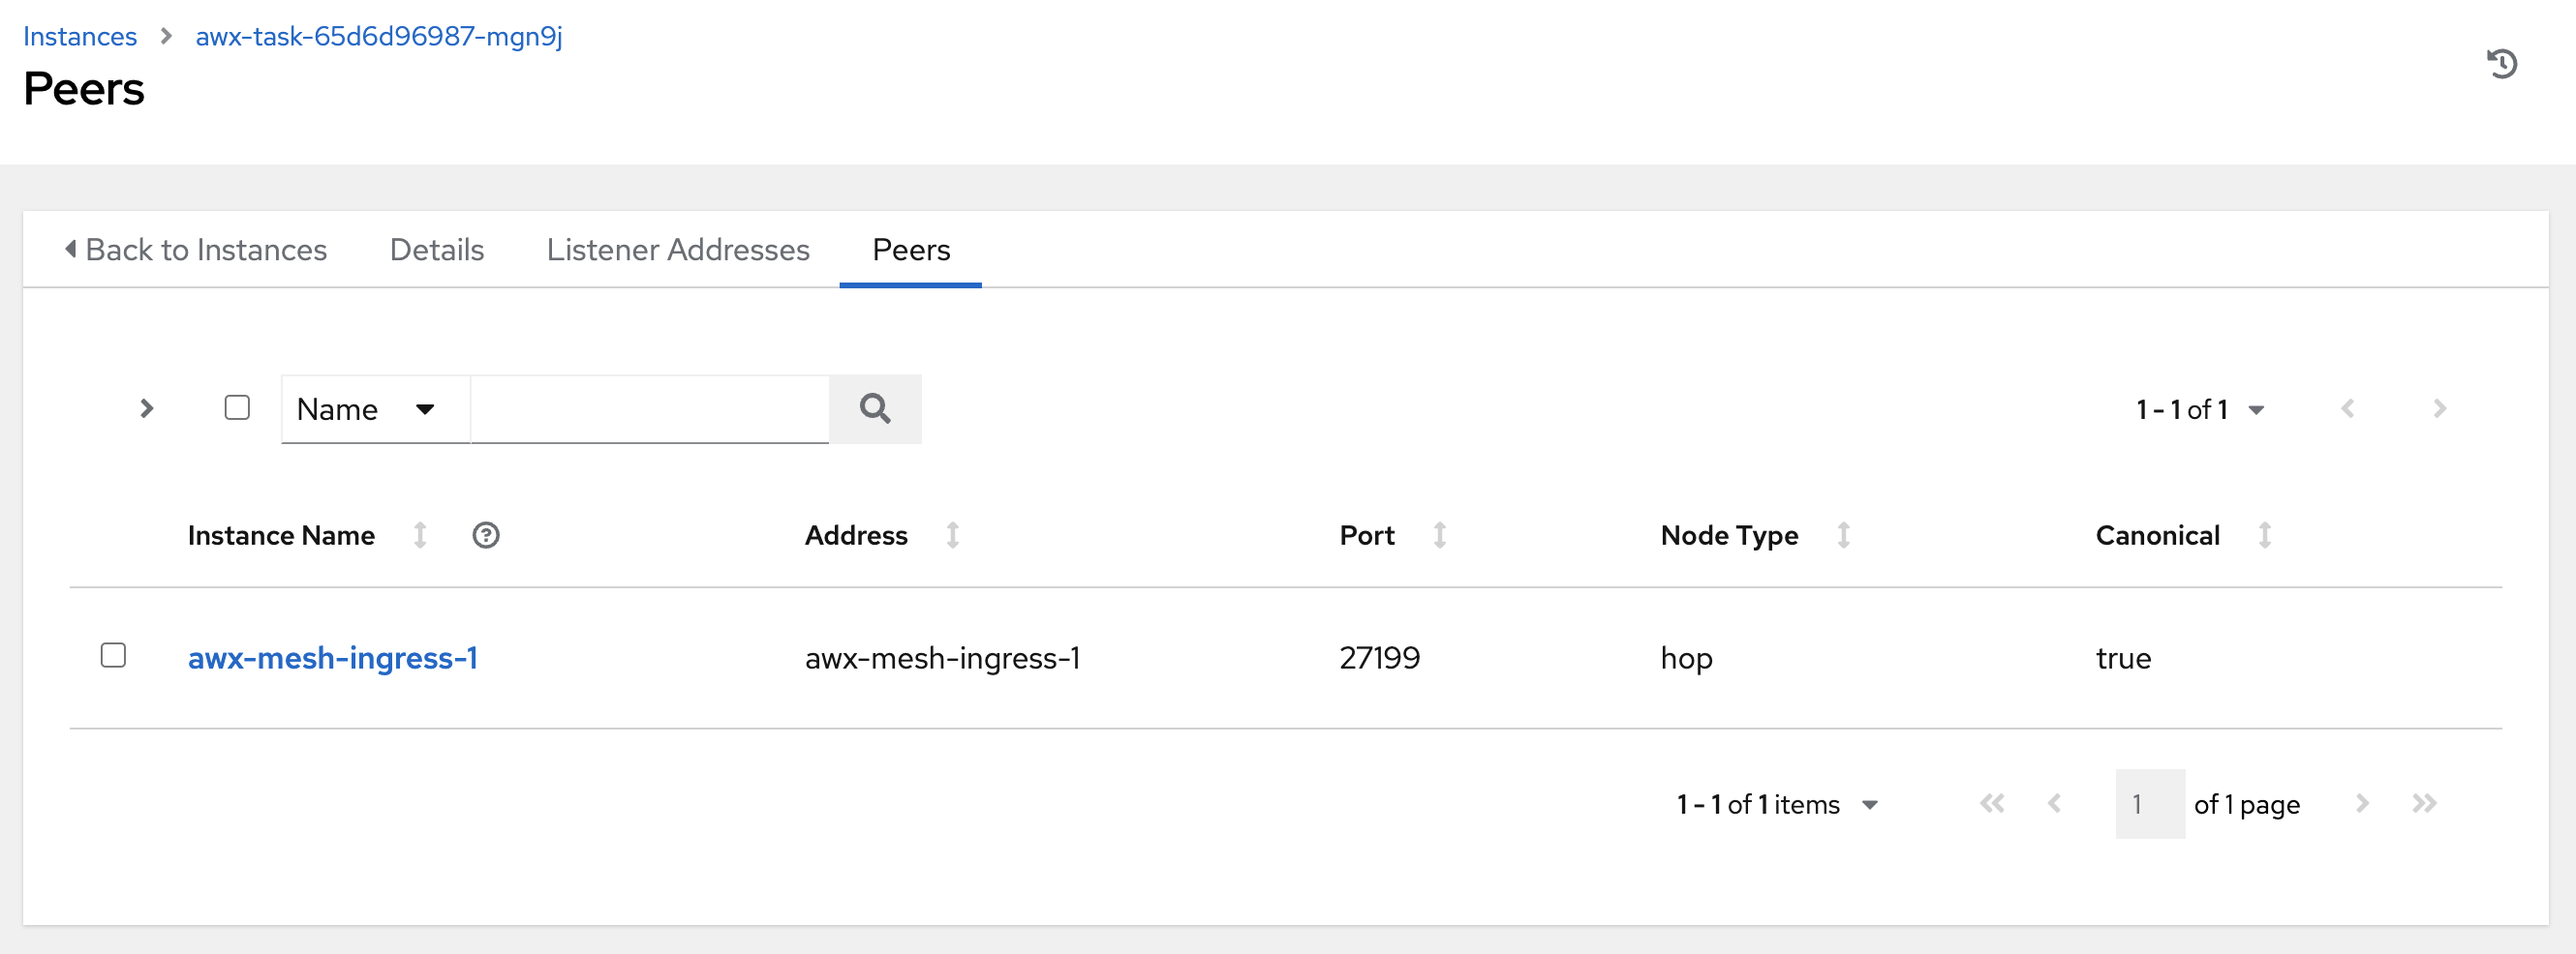Open the top '1 - 1 of 1' pagination dropdown
The image size is (2576, 954).
point(2200,409)
